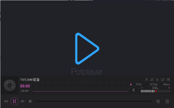Toggle shuffle playback icon

point(168,79)
